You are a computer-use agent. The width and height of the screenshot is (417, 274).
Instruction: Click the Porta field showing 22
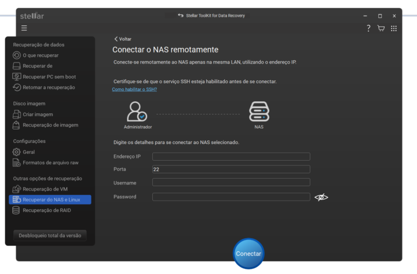(x=231, y=169)
